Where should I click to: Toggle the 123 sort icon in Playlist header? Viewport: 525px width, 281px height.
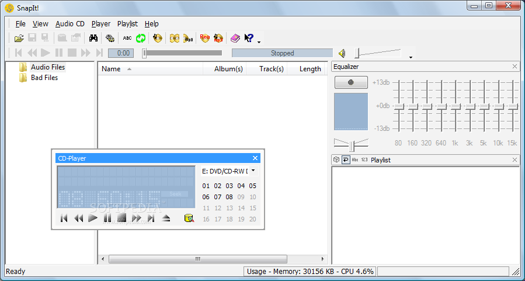[364, 159]
